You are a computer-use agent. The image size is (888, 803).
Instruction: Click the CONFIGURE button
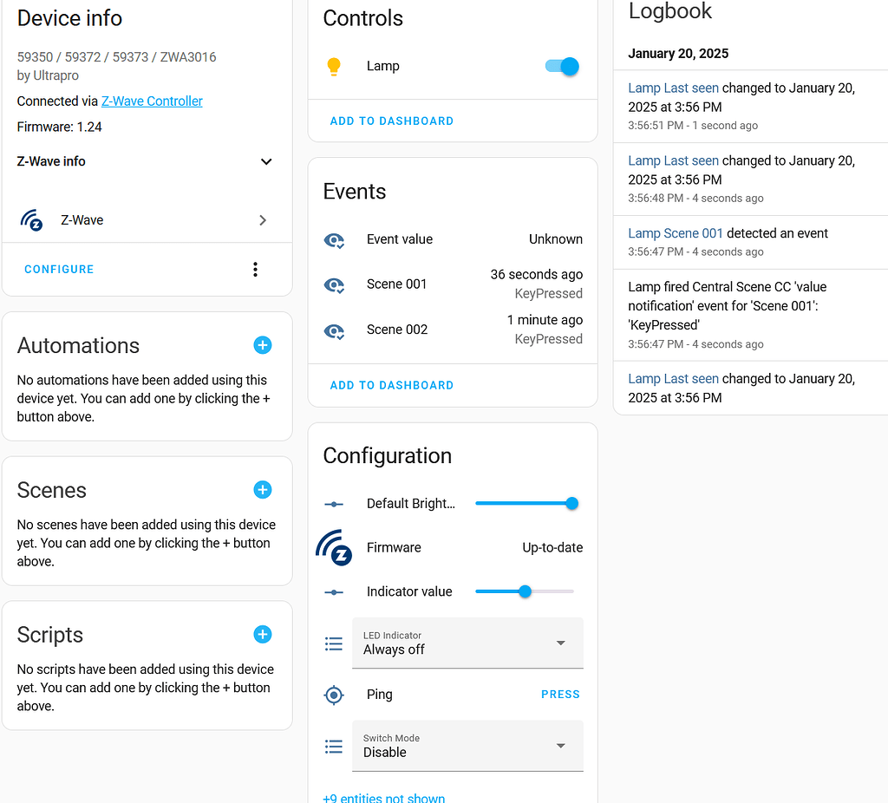pyautogui.click(x=59, y=269)
